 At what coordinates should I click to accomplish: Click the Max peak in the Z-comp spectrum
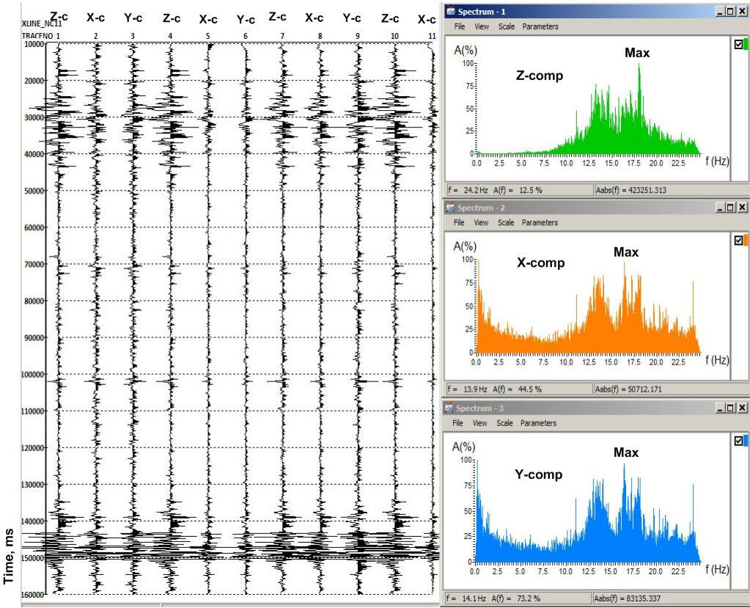[639, 66]
